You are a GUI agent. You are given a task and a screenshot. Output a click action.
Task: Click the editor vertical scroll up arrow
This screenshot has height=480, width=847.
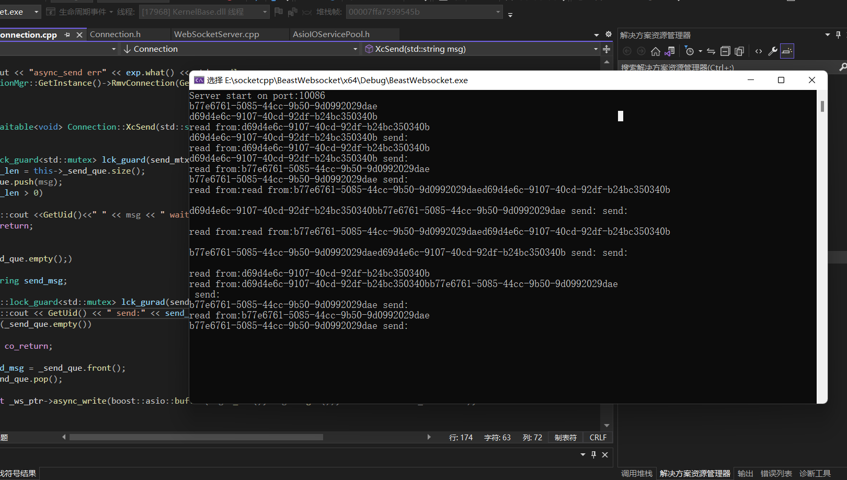606,62
